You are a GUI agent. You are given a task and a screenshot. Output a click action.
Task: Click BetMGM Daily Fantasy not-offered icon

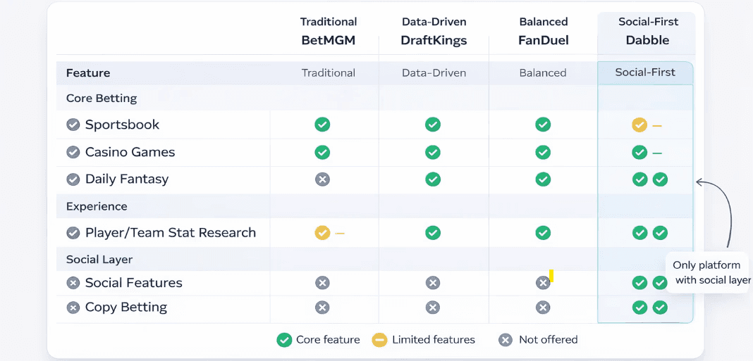pyautogui.click(x=322, y=179)
